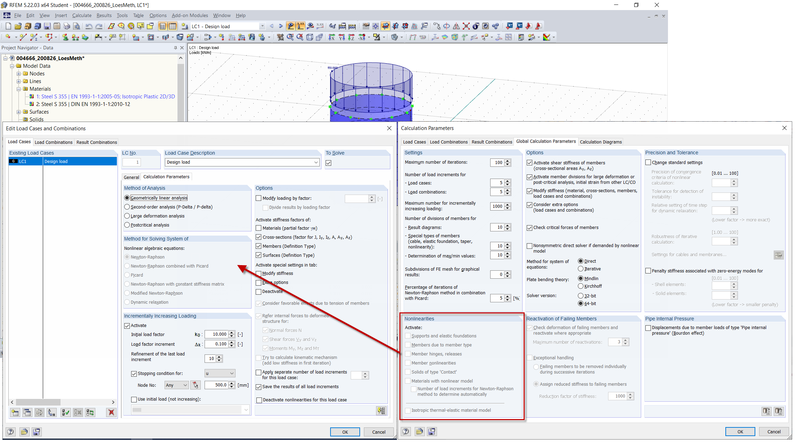Click the Print icon in main toolbar
Screen dimensions: 796x442
(x=67, y=26)
